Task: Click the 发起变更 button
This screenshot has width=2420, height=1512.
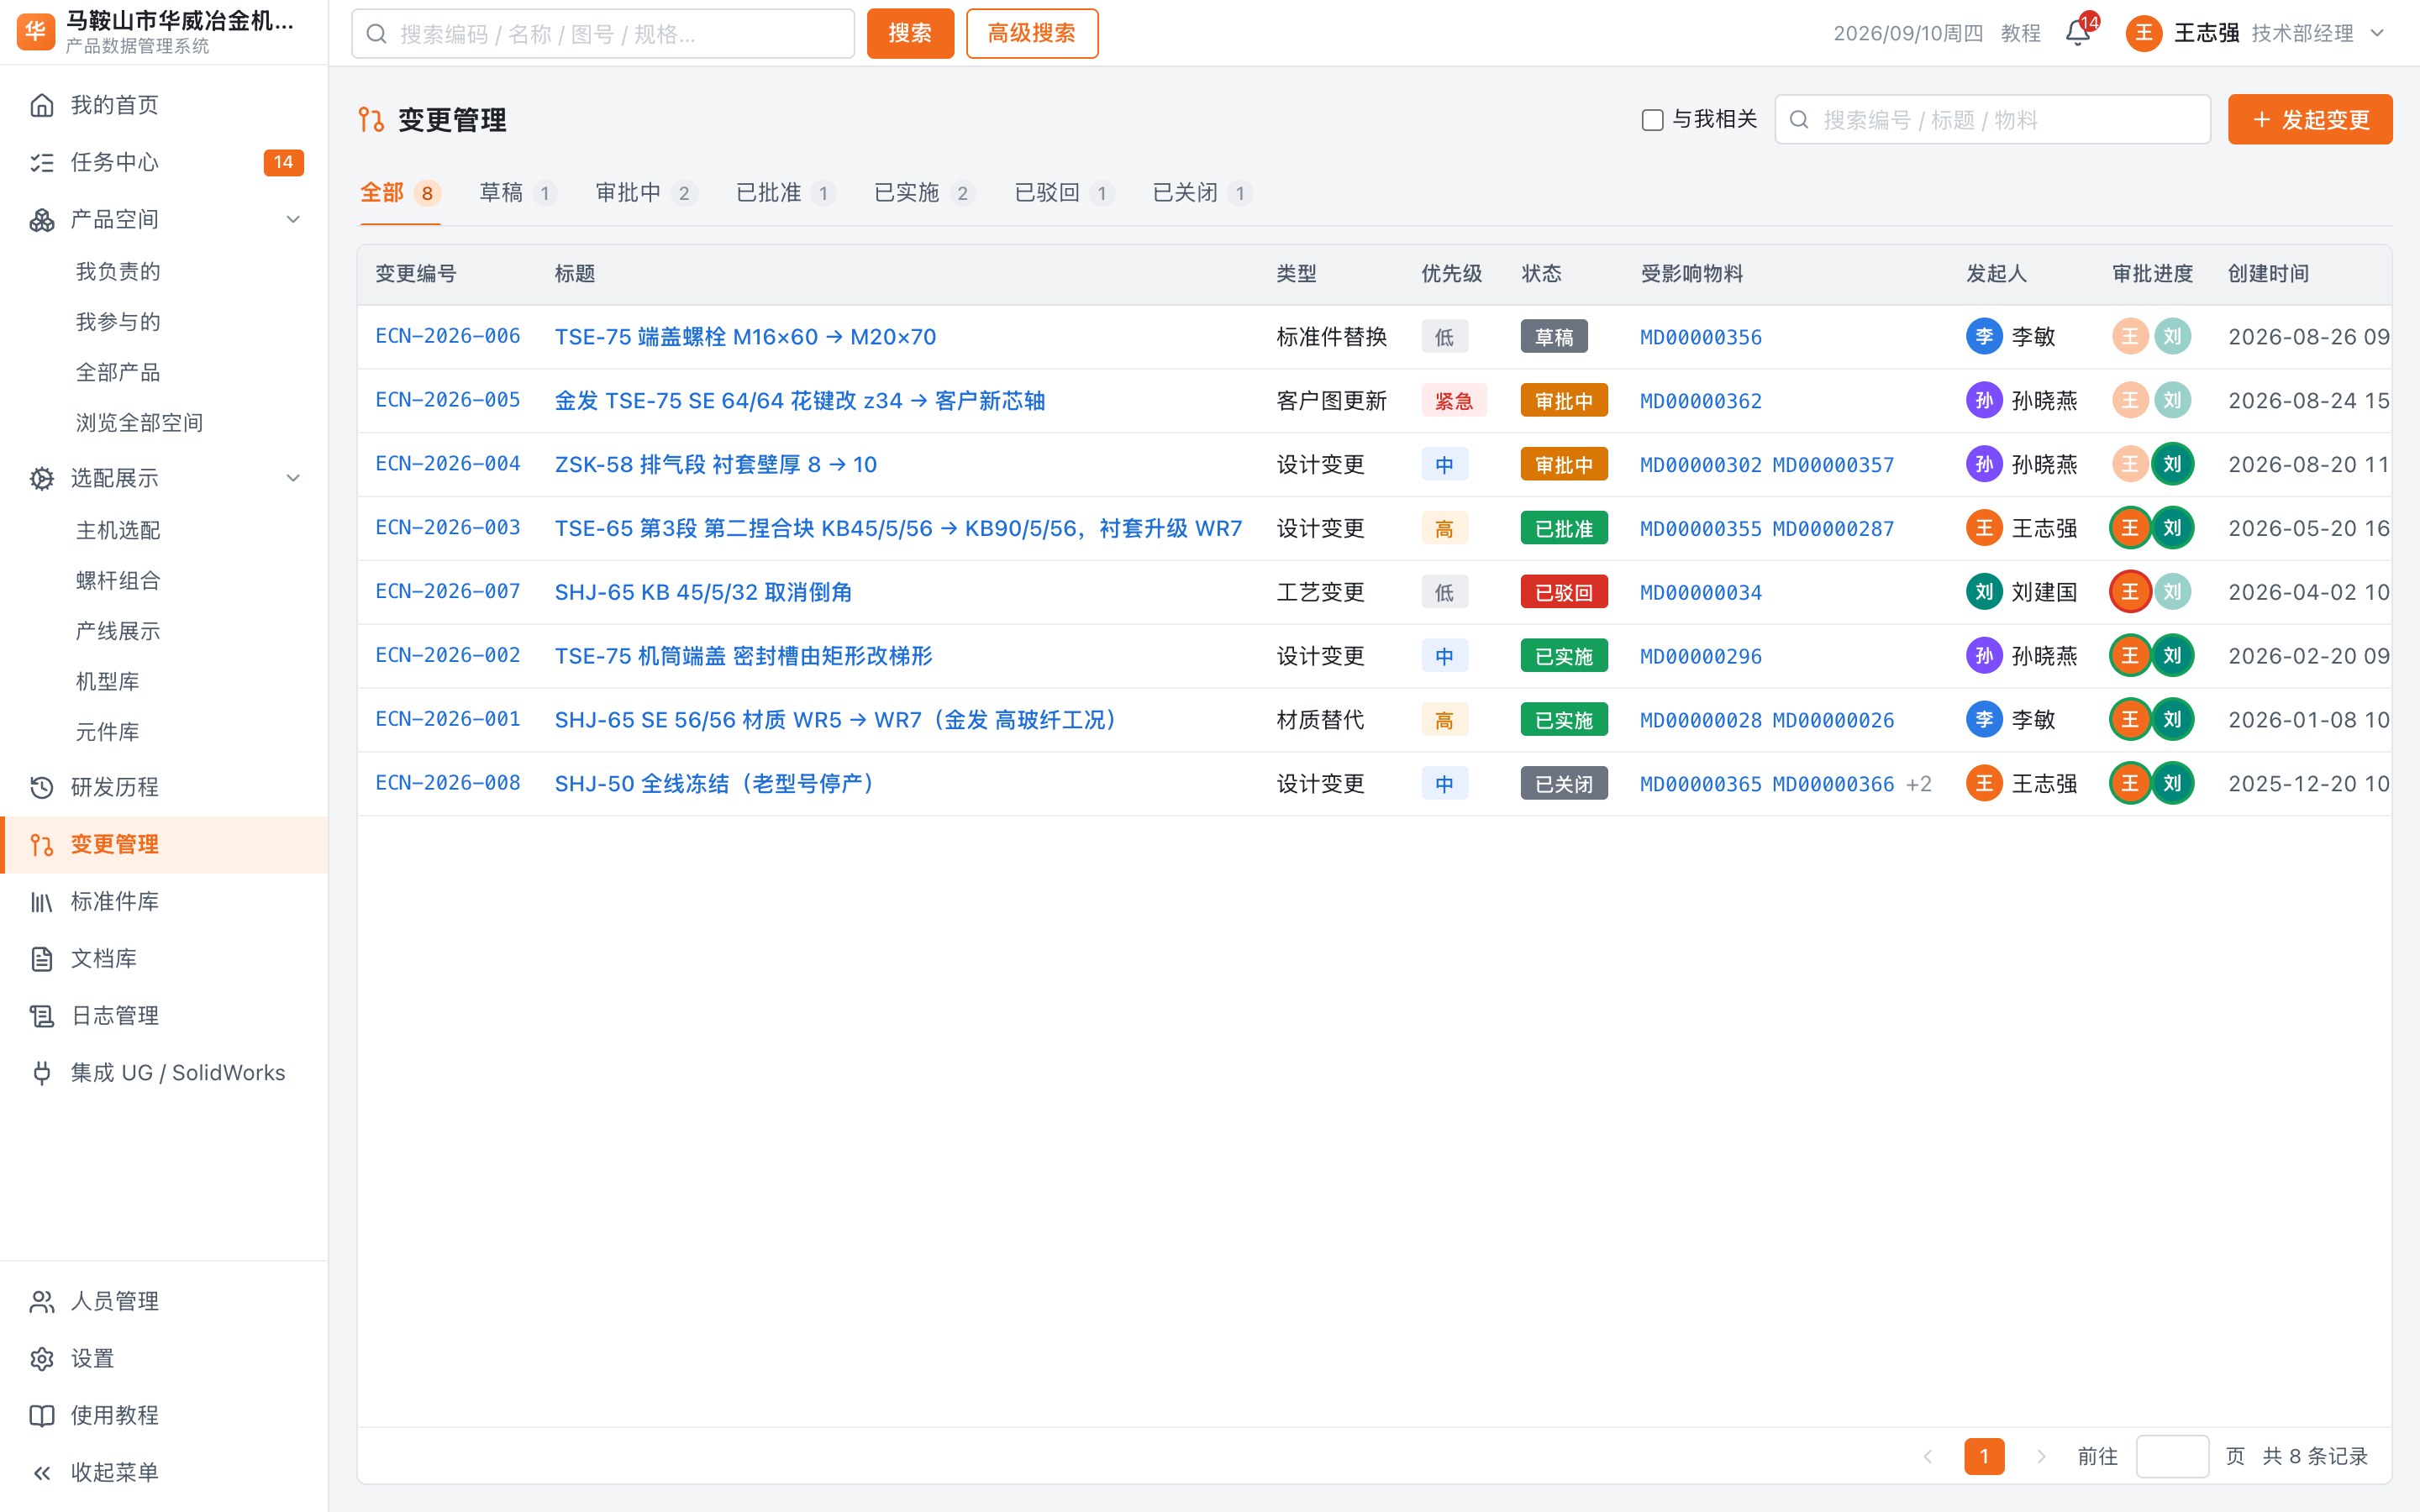Action: click(2310, 120)
